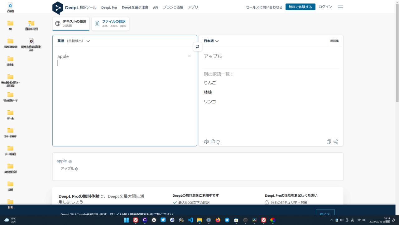Open Microsoft Store from taskbar

point(236,220)
